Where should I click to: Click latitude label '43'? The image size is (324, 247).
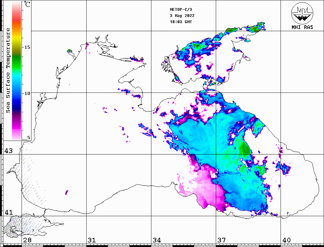pos(9,151)
